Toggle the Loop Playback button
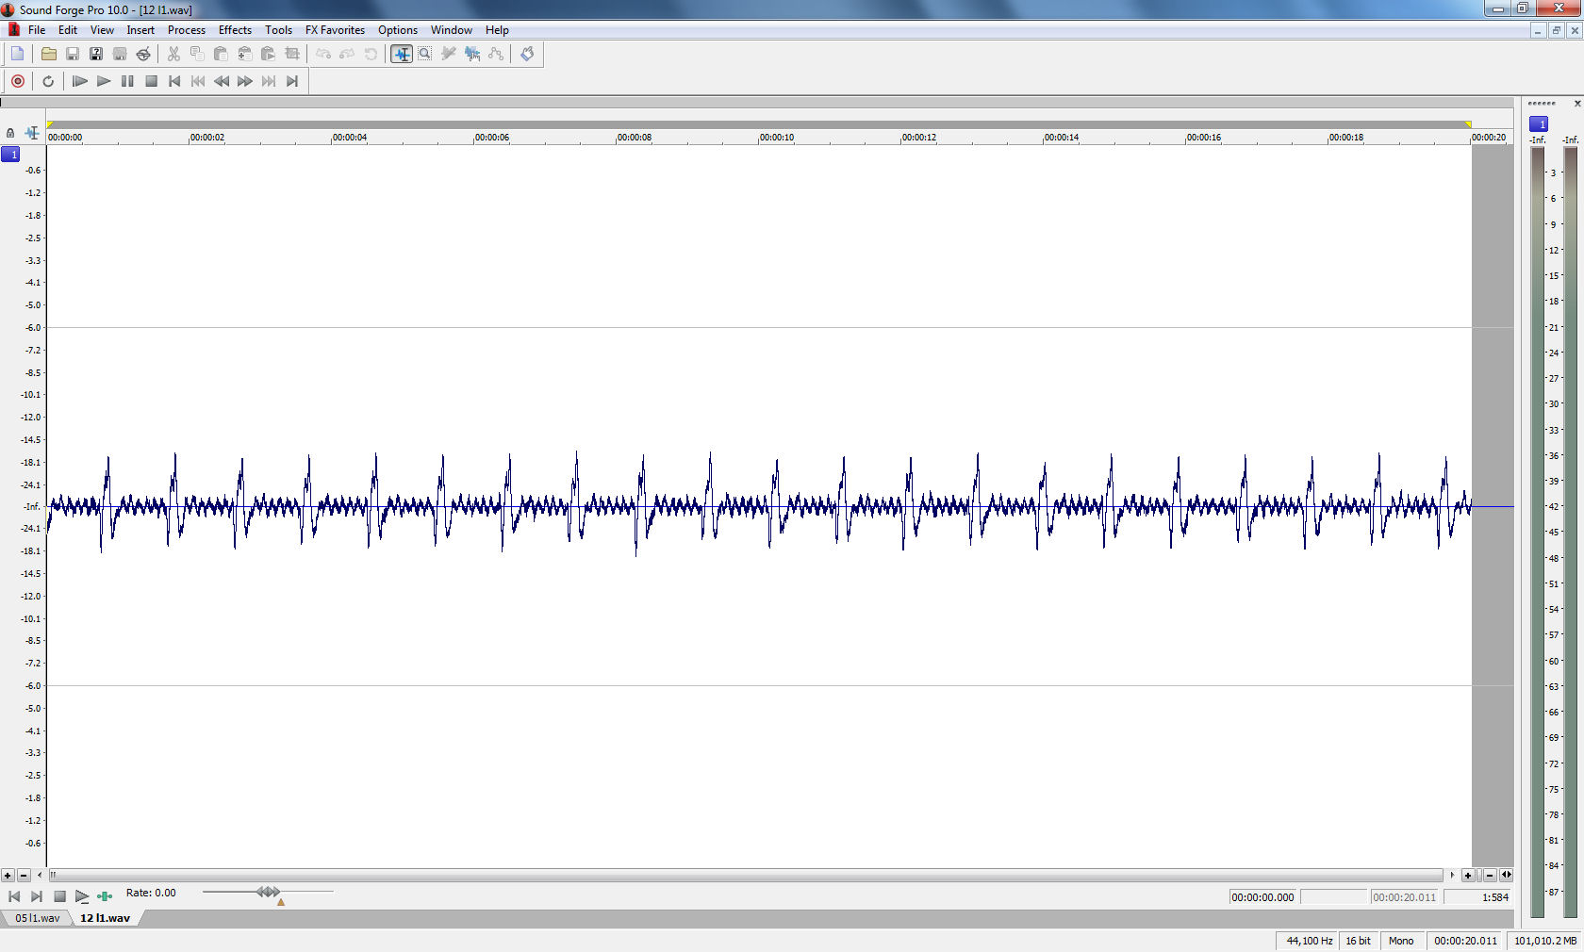Image resolution: width=1584 pixels, height=952 pixels. pyautogui.click(x=48, y=81)
